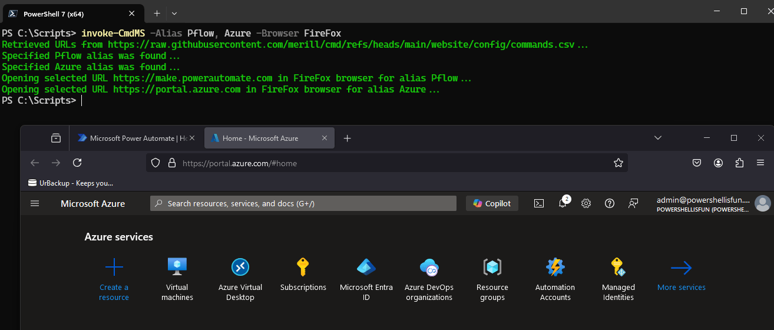The width and height of the screenshot is (774, 330).
Task: Open the Azure portal hamburger menu
Action: 35,203
